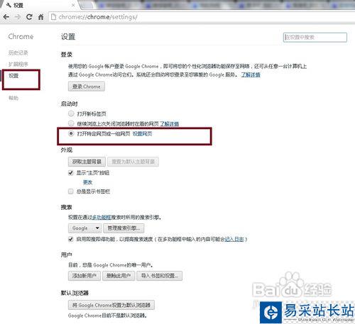This screenshot has height=324, width=355.
Task: Click the 默认浏览器 section heading
Action: pyautogui.click(x=75, y=293)
